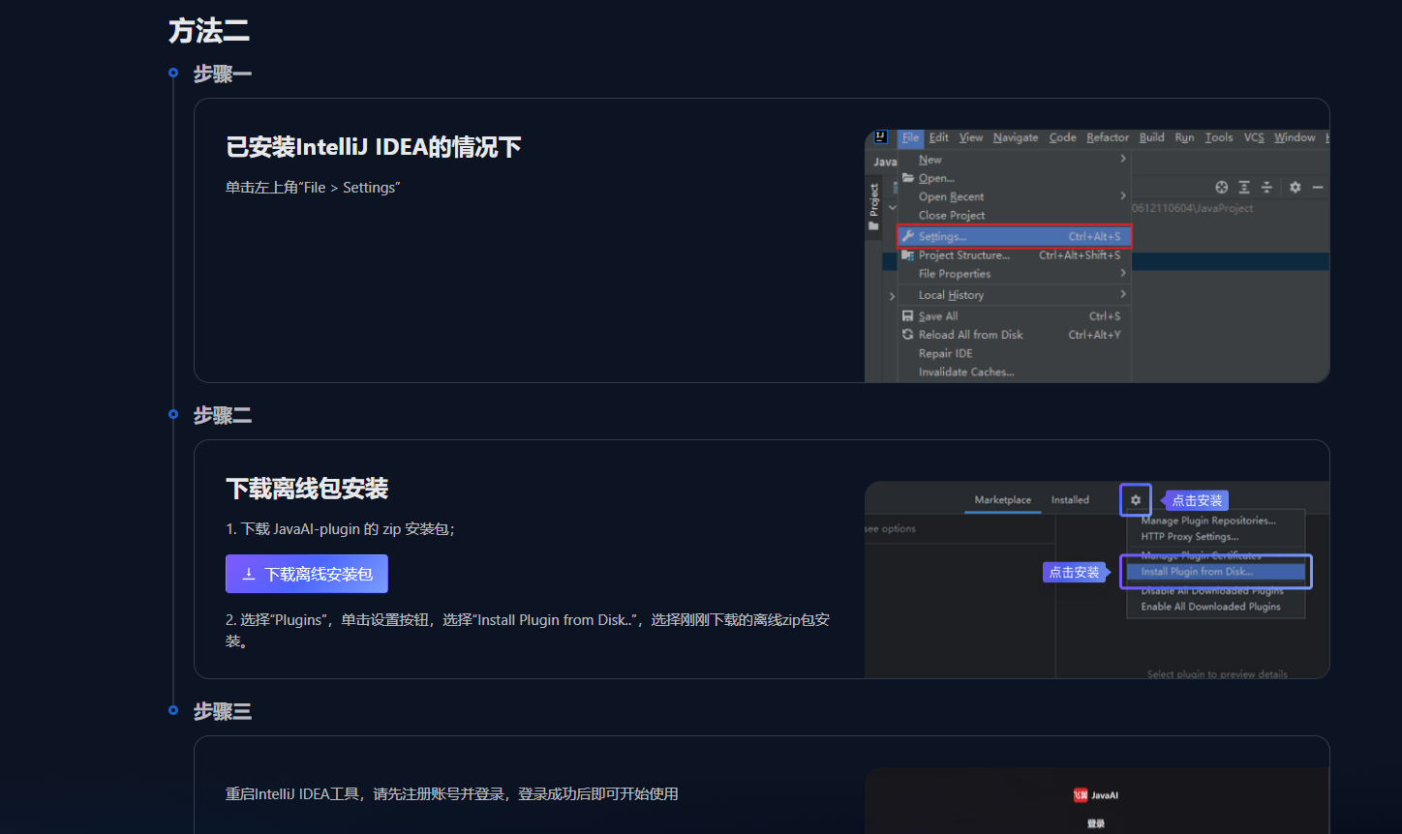Choose Open... in the File menu

(x=1014, y=178)
